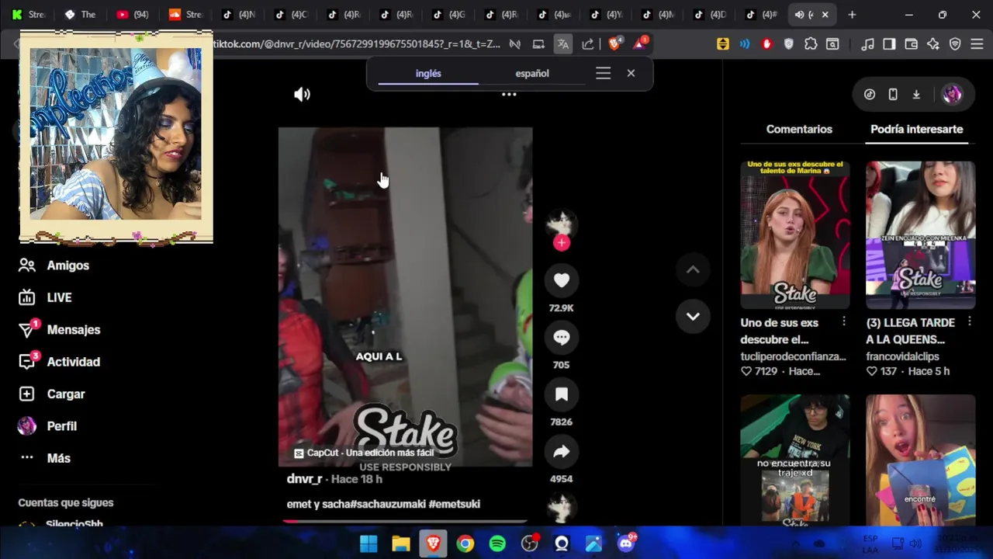
Task: Open the browser extensions puzzle icon
Action: click(x=811, y=44)
